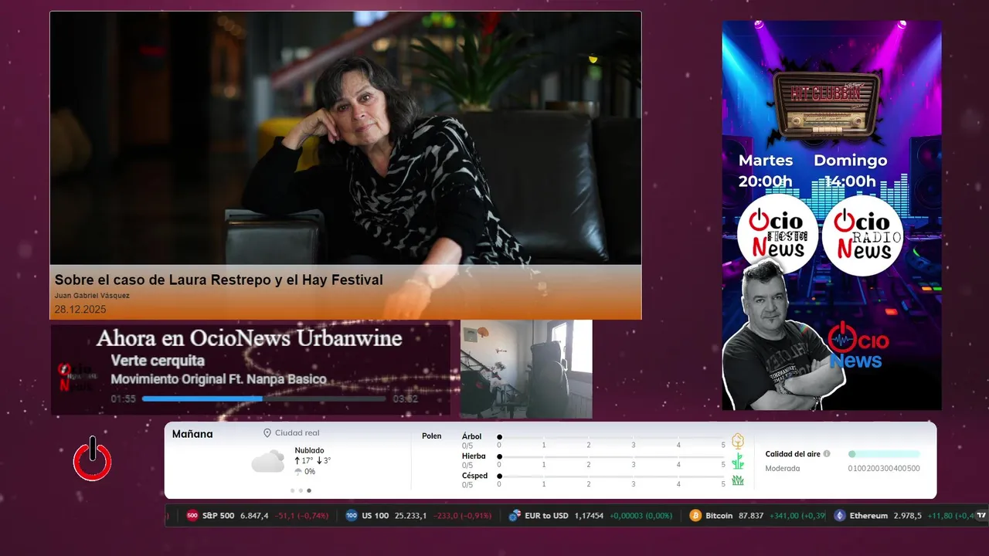Click the Calidad del aire label
This screenshot has width=989, height=556.
click(x=793, y=454)
